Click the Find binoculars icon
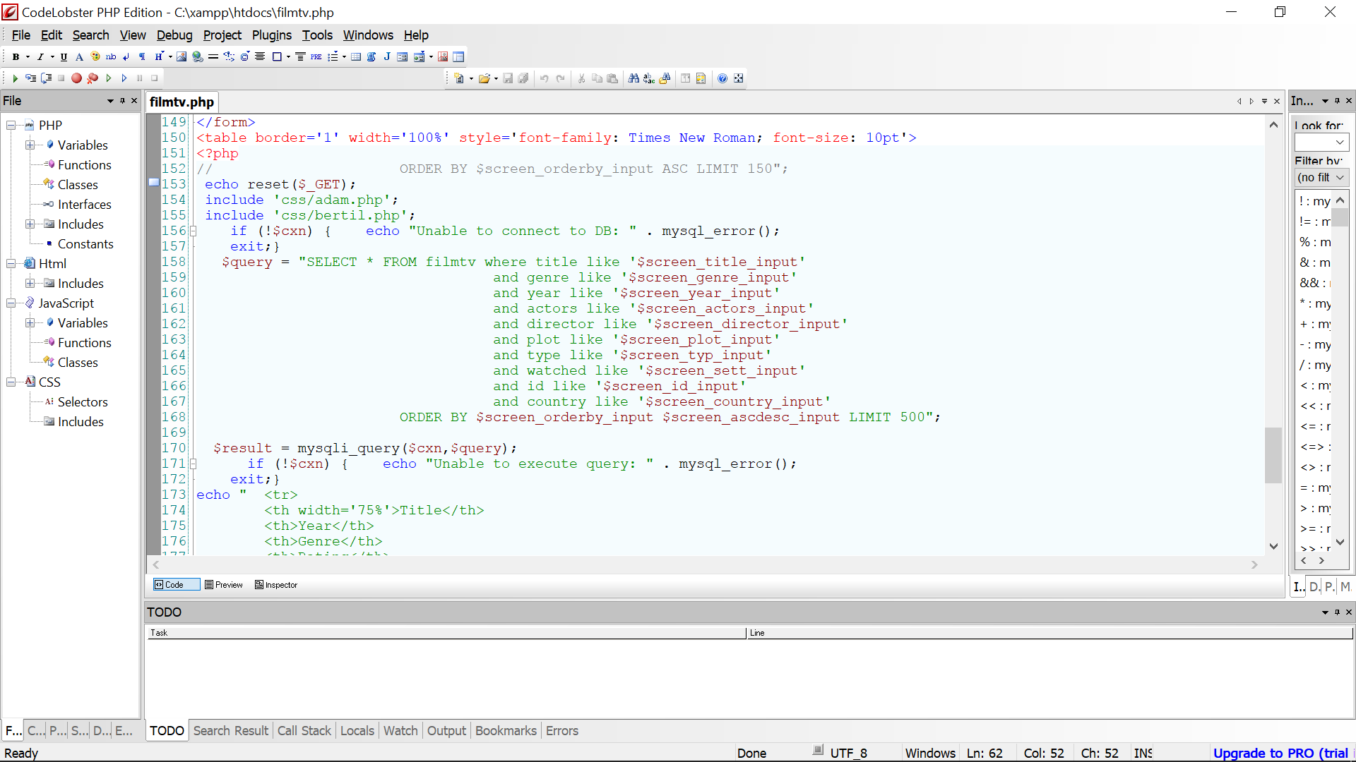 coord(634,78)
